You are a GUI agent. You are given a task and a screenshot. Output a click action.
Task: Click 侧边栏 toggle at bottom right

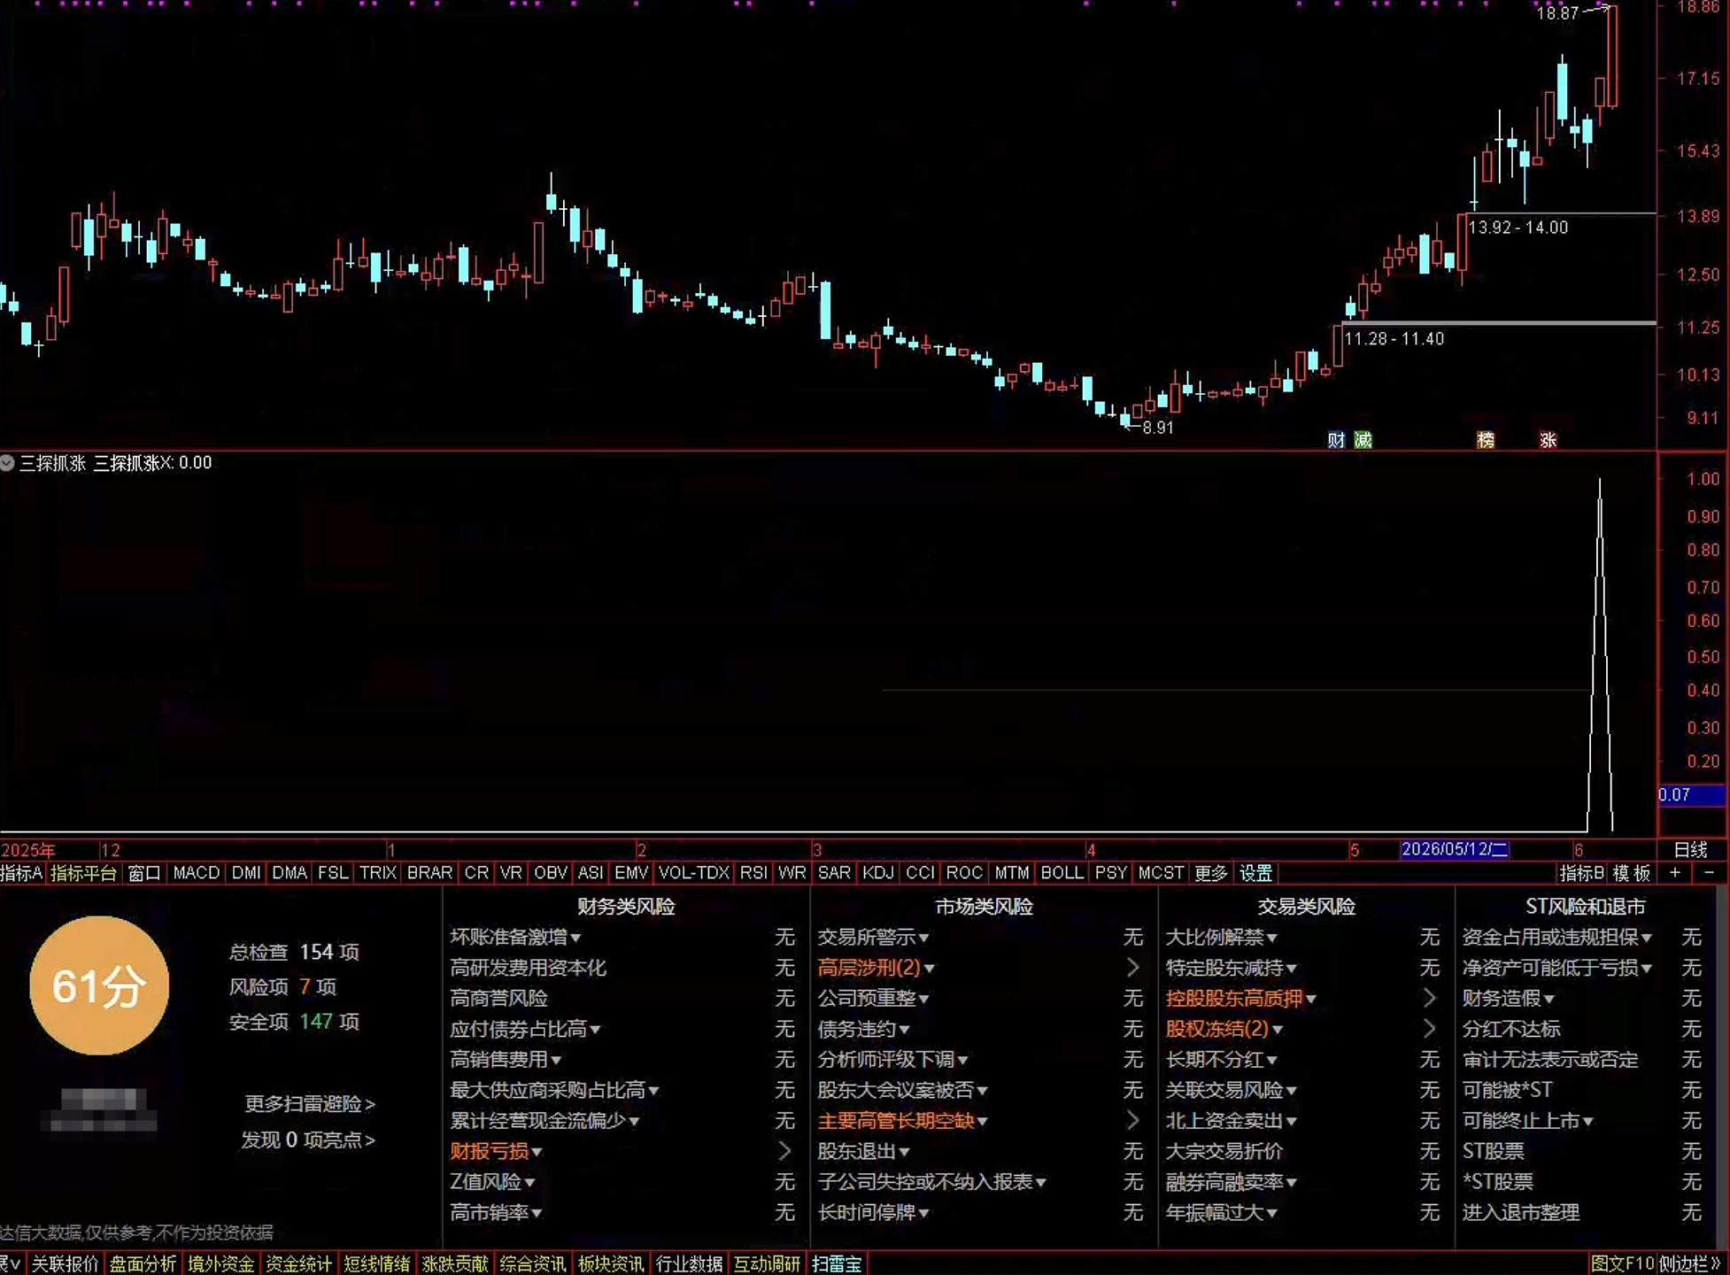(x=1689, y=1263)
